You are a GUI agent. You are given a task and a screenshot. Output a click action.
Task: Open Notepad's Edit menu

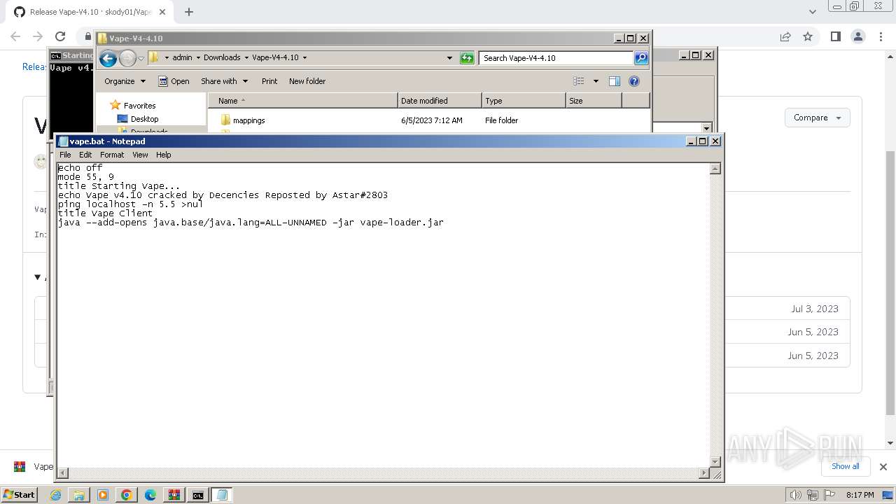pyautogui.click(x=85, y=155)
